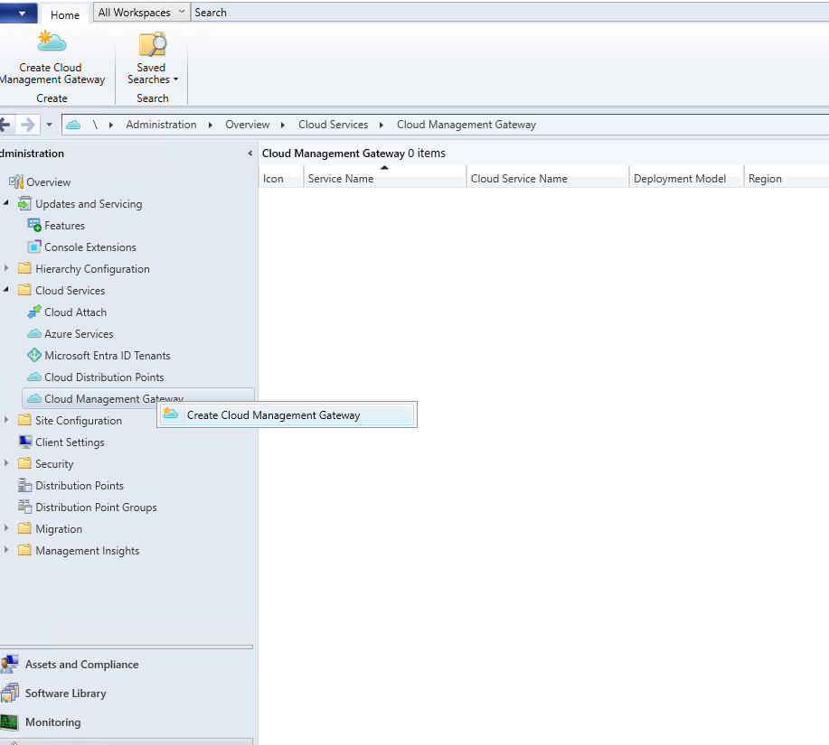Viewport: 829px width, 745px height.
Task: Open Azure Services in the tree
Action: pos(79,334)
